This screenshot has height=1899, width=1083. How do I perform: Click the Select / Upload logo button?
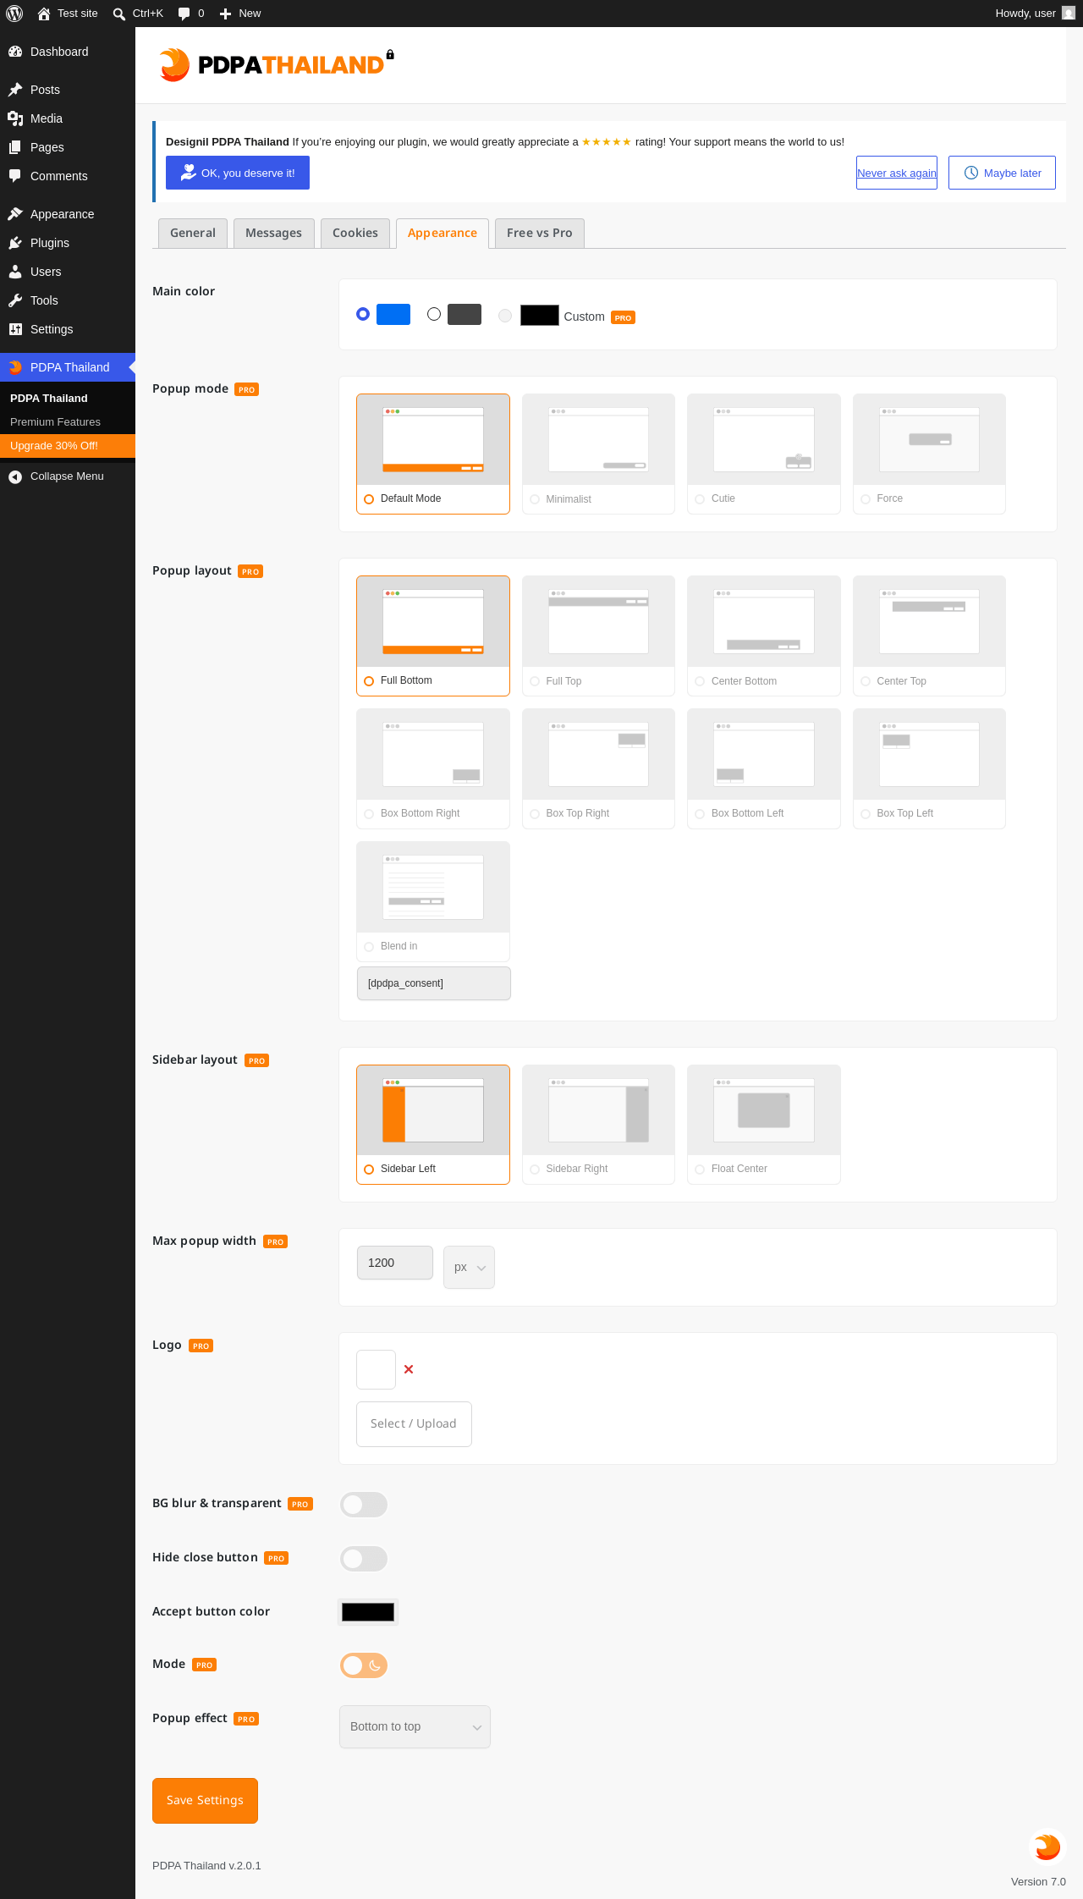(414, 1424)
